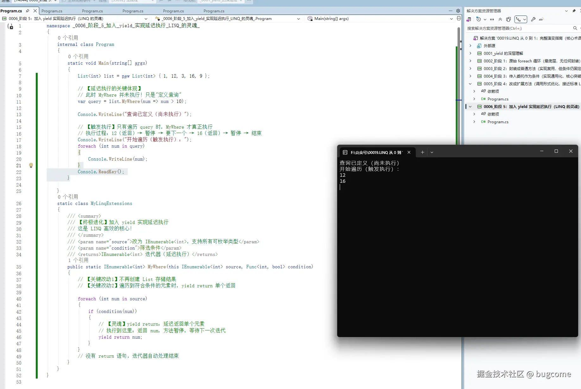Open Properties via the wrench icon
This screenshot has width=581, height=389.
point(533,19)
